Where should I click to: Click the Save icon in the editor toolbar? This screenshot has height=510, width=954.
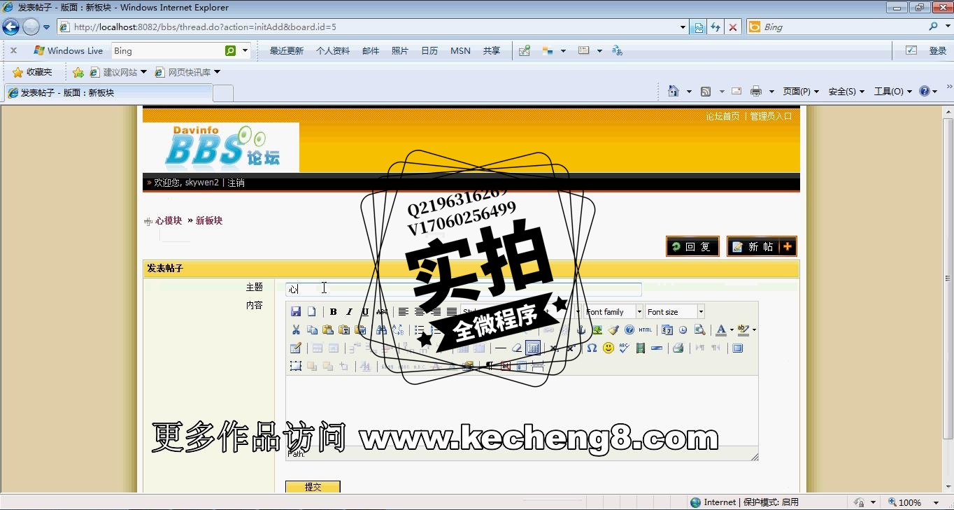pyautogui.click(x=296, y=312)
